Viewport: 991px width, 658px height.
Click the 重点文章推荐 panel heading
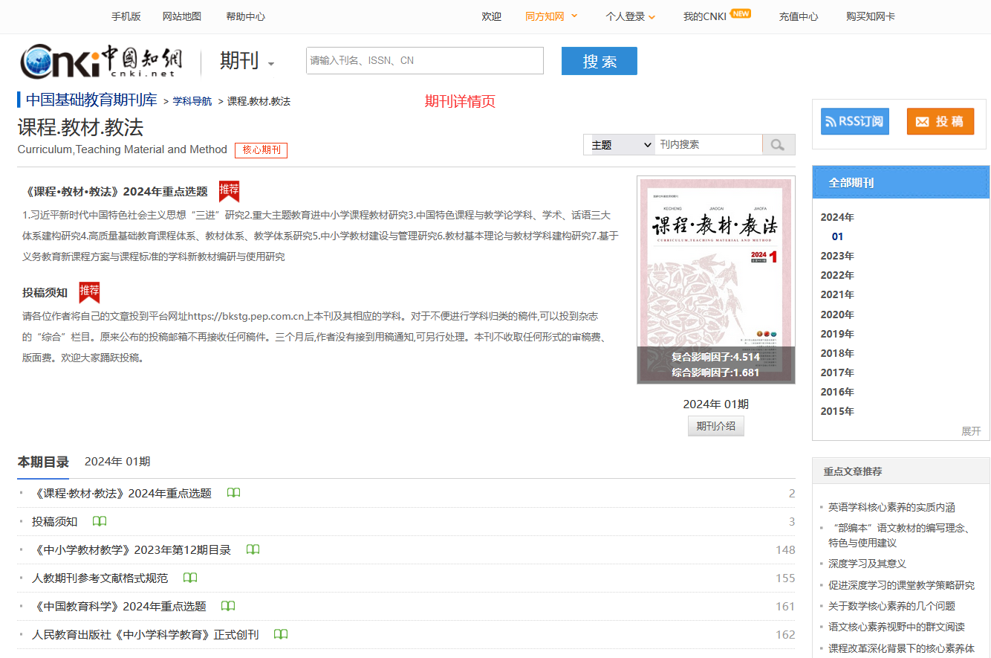853,471
